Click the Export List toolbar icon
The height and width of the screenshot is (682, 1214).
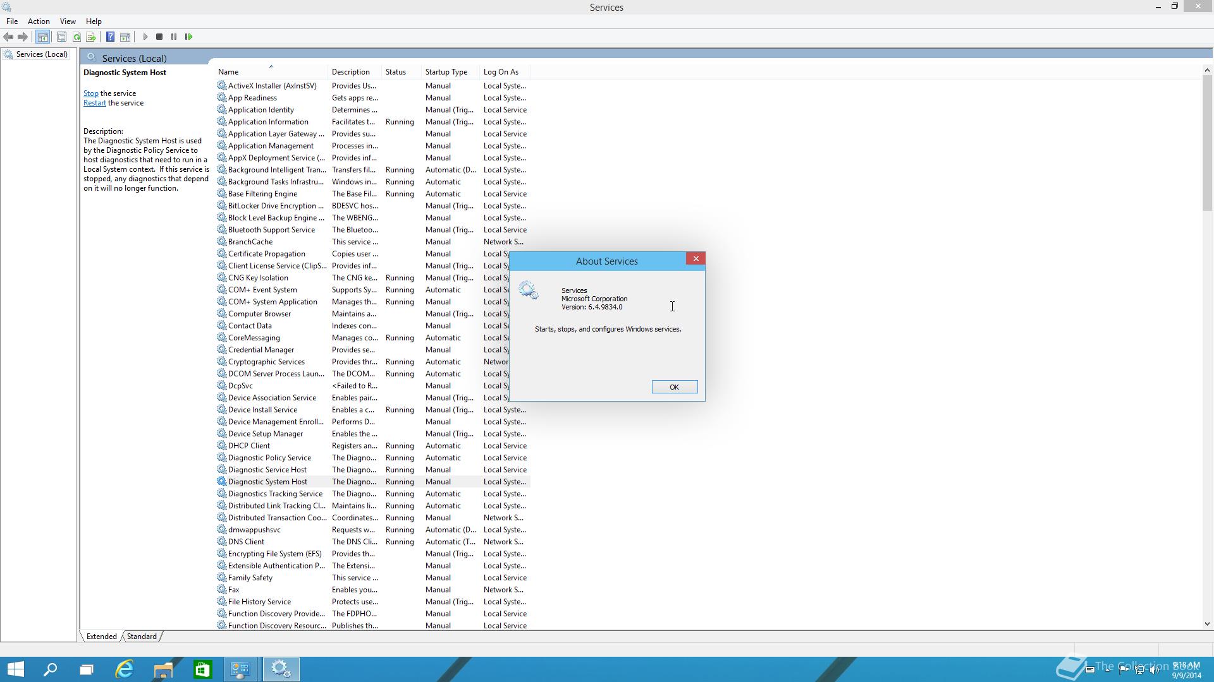coord(91,37)
